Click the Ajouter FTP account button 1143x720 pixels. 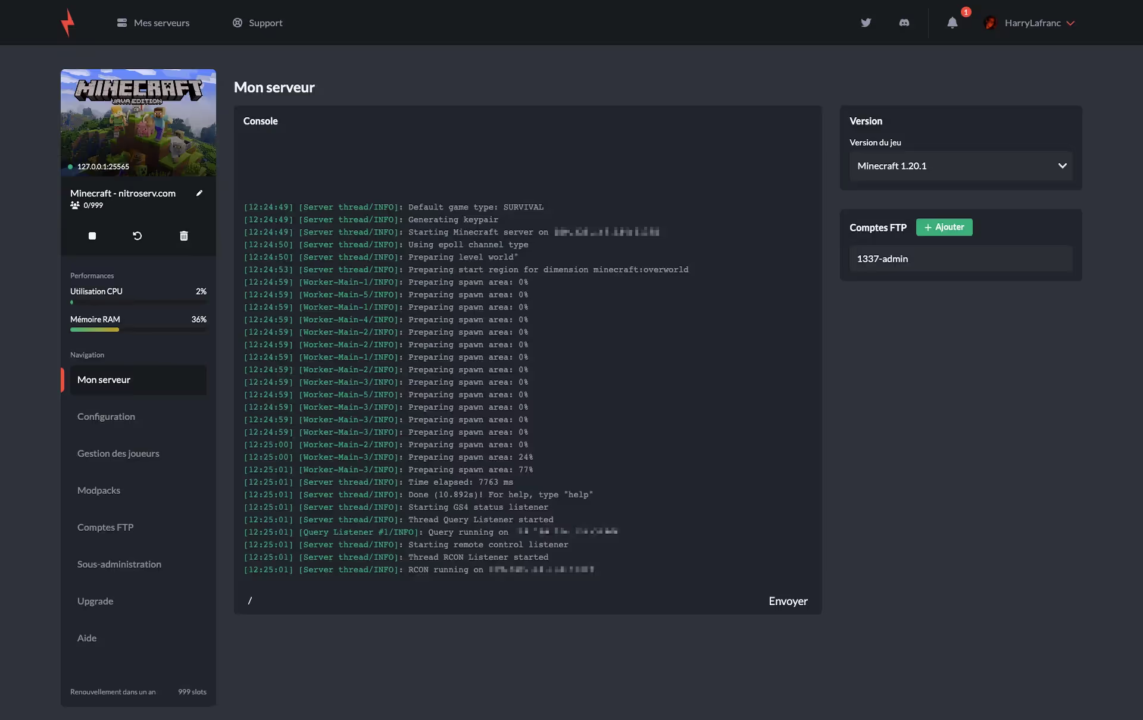944,227
